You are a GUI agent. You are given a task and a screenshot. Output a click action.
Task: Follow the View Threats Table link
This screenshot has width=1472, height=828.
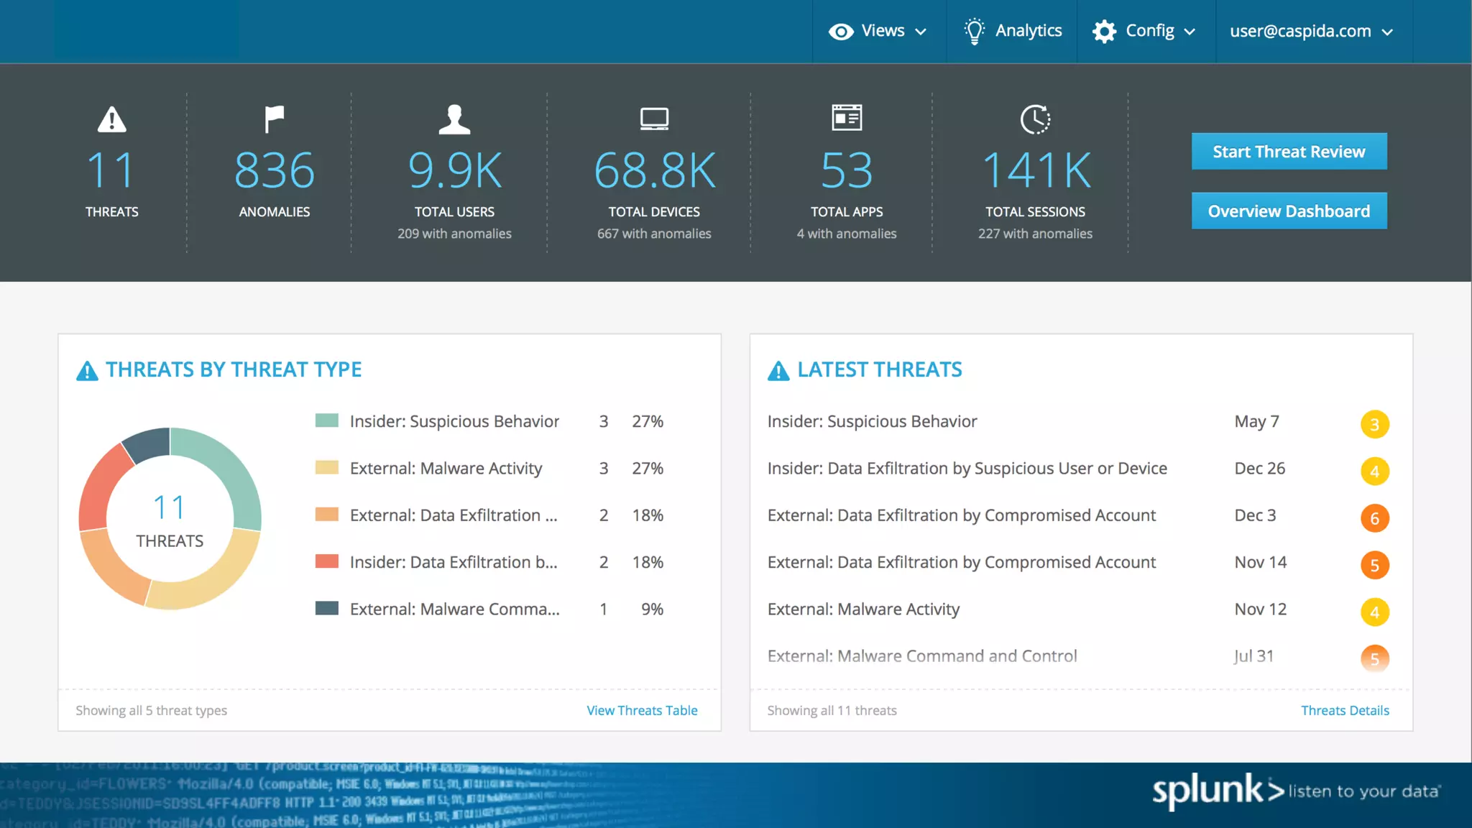tap(642, 710)
